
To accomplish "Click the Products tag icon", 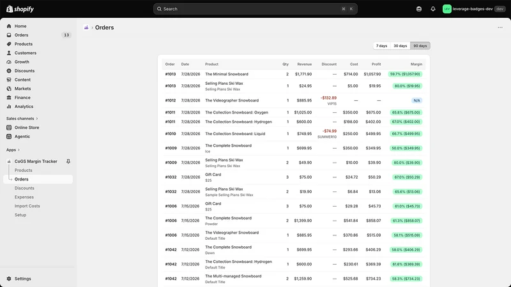I will [9, 44].
